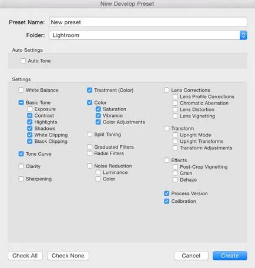
Task: Enable the Dehaze checkbox
Action: click(x=175, y=180)
